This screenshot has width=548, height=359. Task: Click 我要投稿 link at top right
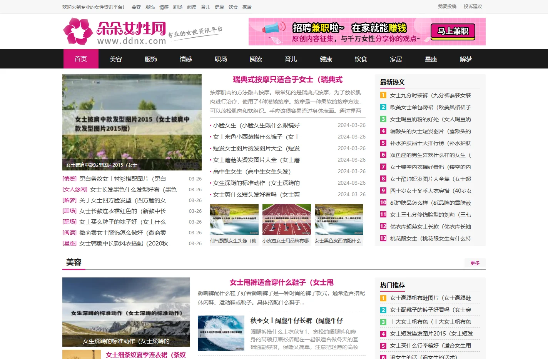447,7
